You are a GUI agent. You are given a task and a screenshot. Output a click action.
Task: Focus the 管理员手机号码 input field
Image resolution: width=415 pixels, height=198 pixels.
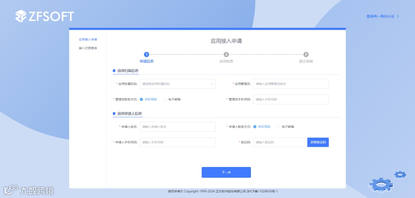(x=291, y=100)
